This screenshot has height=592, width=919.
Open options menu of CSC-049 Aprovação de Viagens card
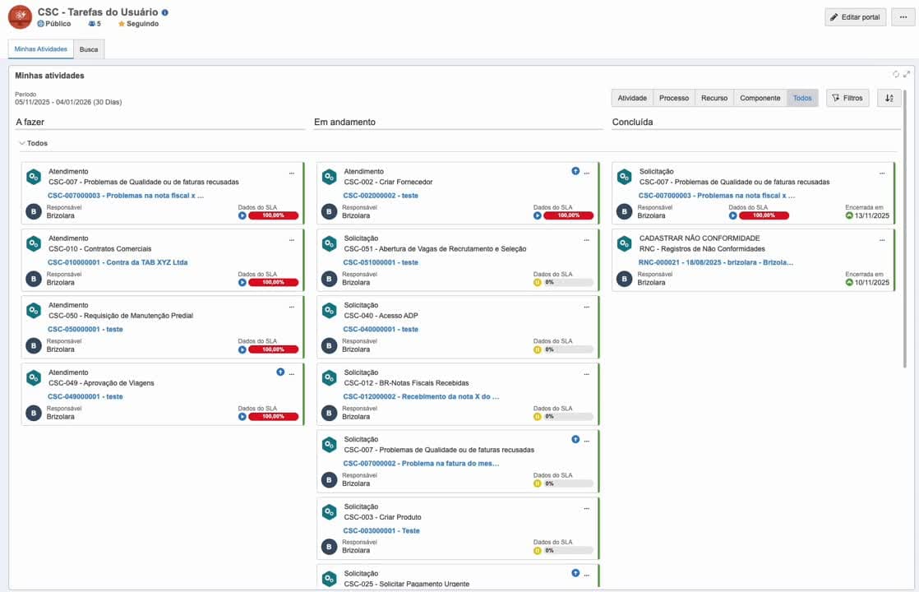[x=291, y=374]
